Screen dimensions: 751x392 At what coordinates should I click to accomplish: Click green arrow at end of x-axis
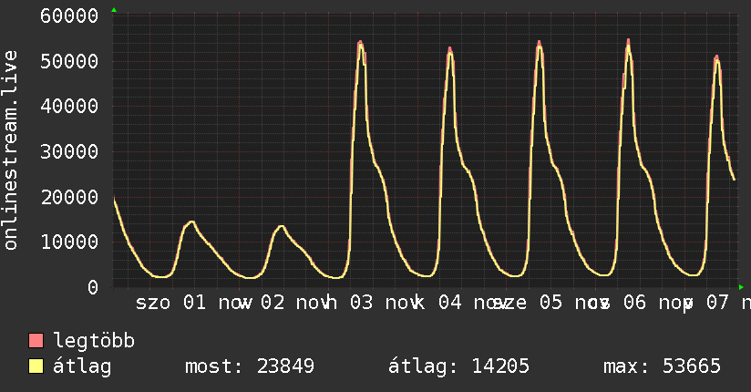[x=741, y=287]
